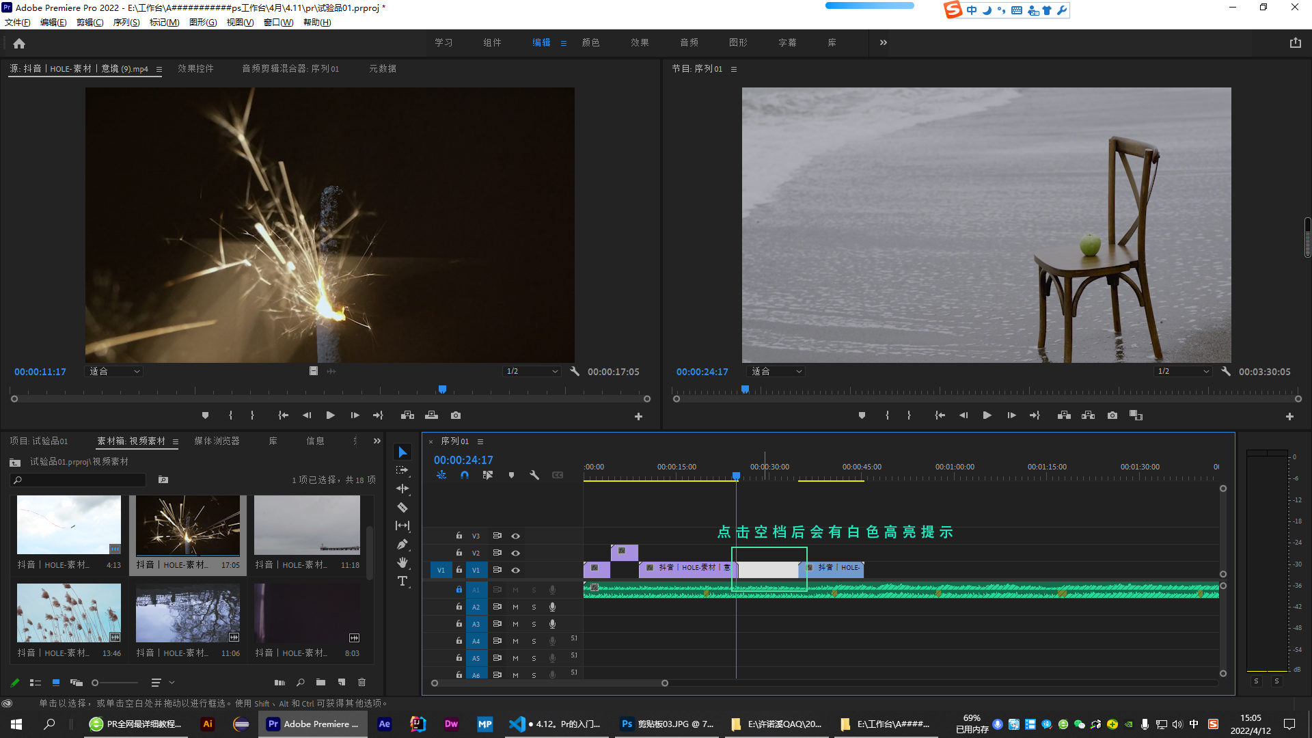Screen dimensions: 1312x738
Task: Select the Pen tool
Action: 402,545
